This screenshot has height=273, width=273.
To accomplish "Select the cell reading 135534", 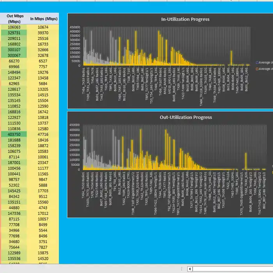I will 14,95.
